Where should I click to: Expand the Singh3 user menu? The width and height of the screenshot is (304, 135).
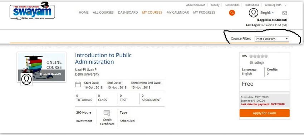tap(267, 13)
